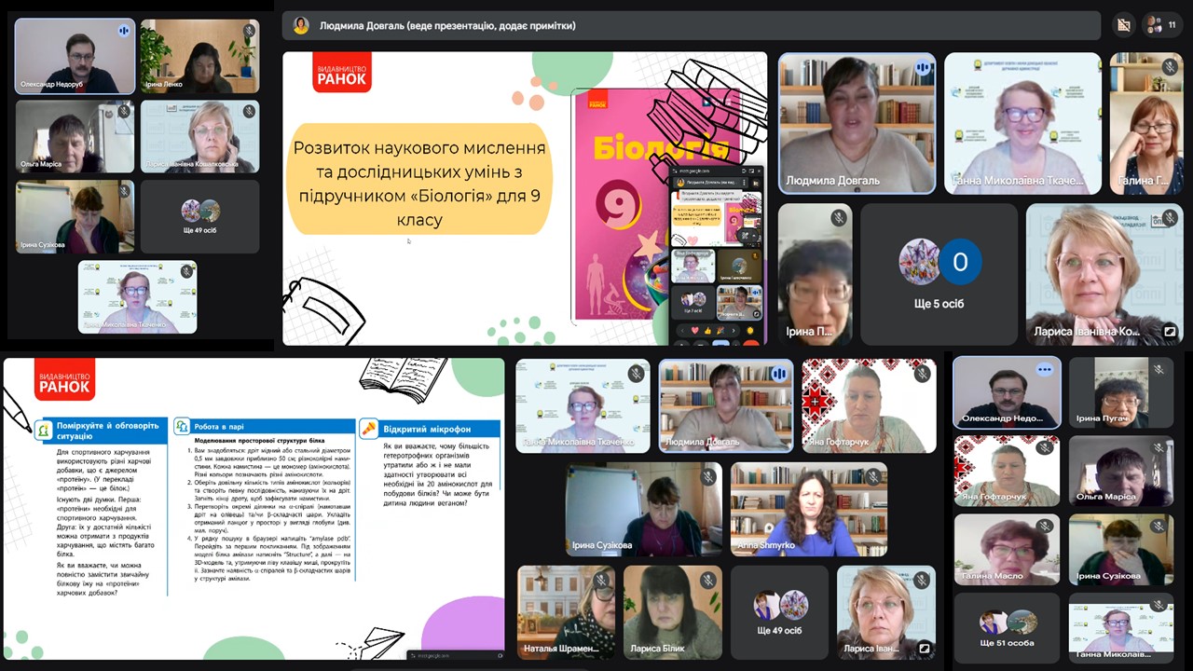Image resolution: width=1193 pixels, height=671 pixels.
Task: Open more options on Олександр Недо... tile
Action: 1044,370
